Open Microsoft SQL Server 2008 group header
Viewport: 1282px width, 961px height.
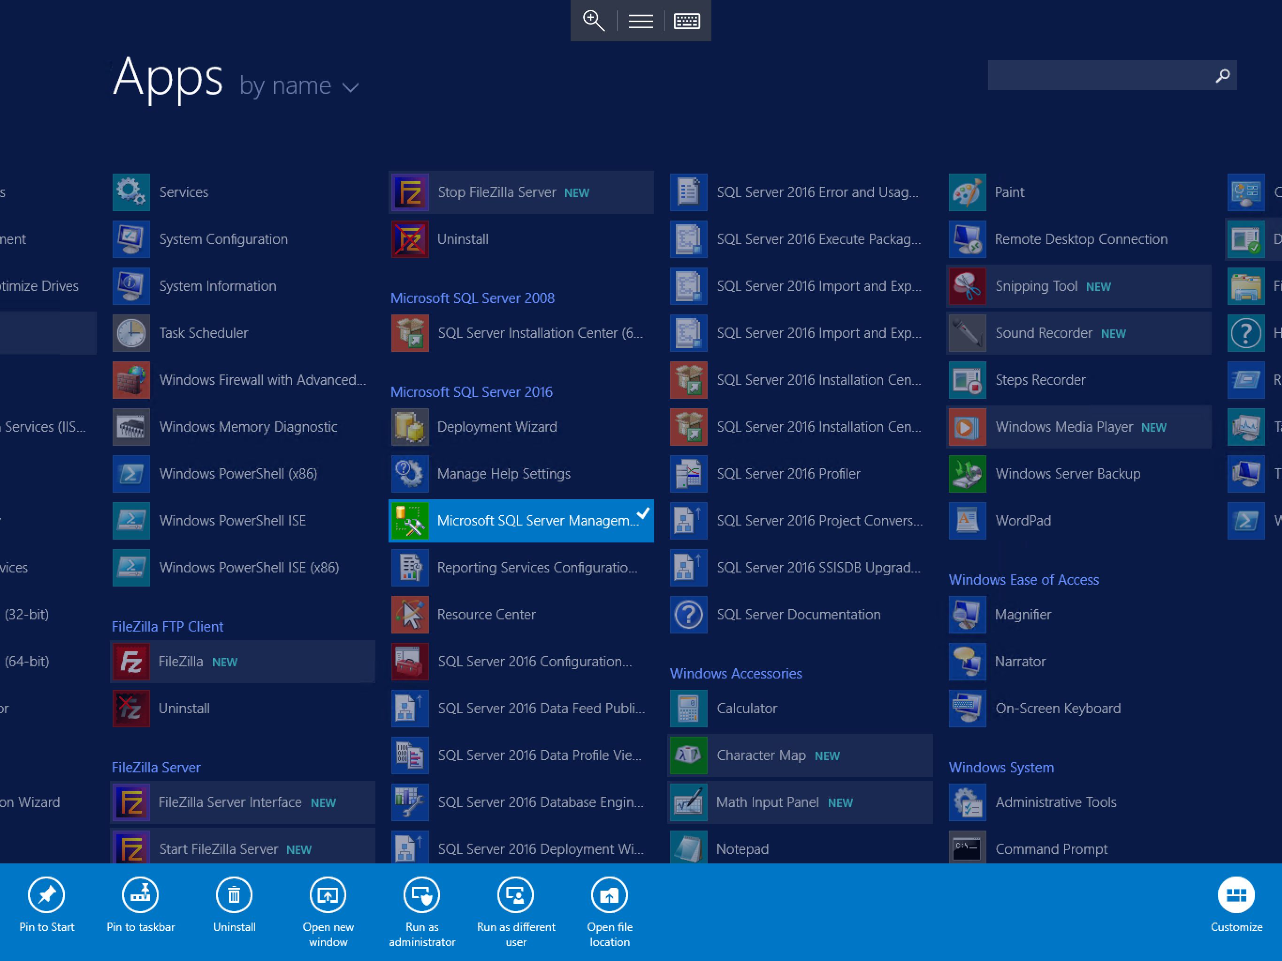click(473, 298)
